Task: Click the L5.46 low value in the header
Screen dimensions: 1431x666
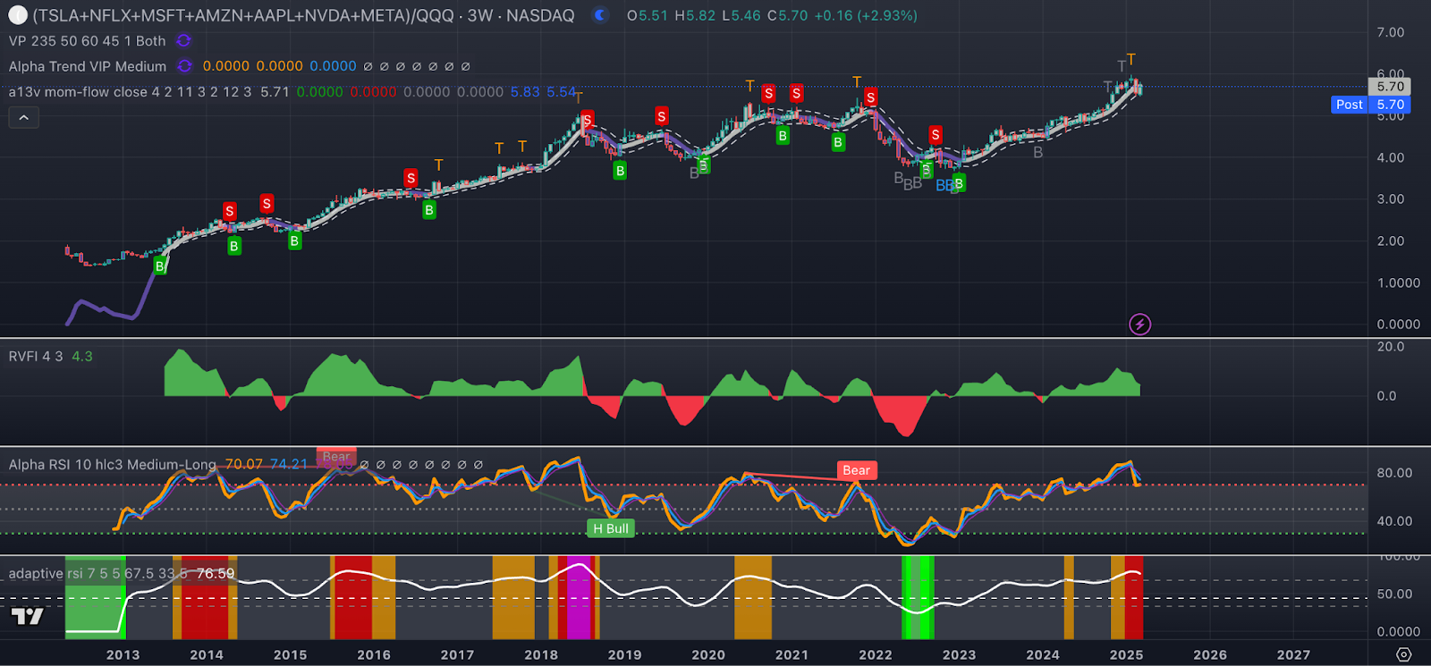Action: click(x=741, y=15)
